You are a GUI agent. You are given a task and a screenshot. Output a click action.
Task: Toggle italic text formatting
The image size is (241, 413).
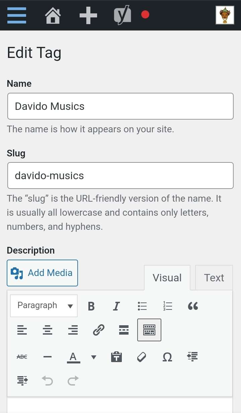(x=116, y=306)
